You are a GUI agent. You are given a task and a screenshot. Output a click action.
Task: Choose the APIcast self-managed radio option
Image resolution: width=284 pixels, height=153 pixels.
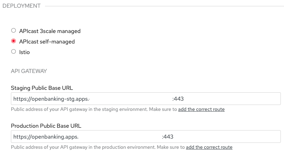(x=14, y=41)
